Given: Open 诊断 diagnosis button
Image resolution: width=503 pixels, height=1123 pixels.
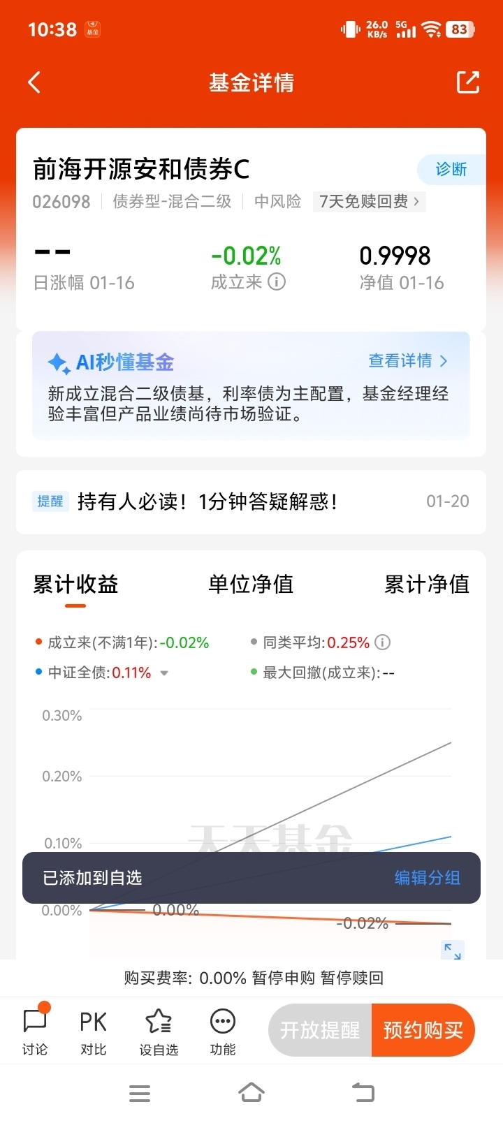Looking at the screenshot, I should [451, 169].
